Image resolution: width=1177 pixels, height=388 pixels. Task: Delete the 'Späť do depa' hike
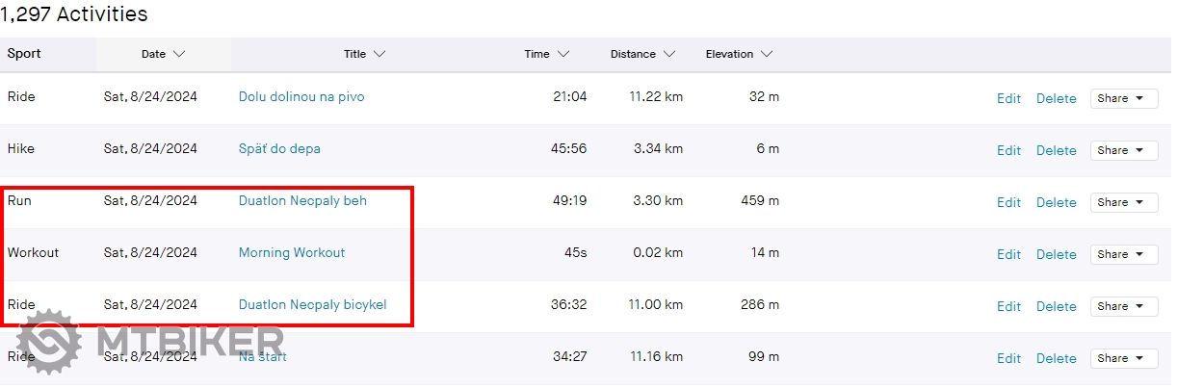1056,150
